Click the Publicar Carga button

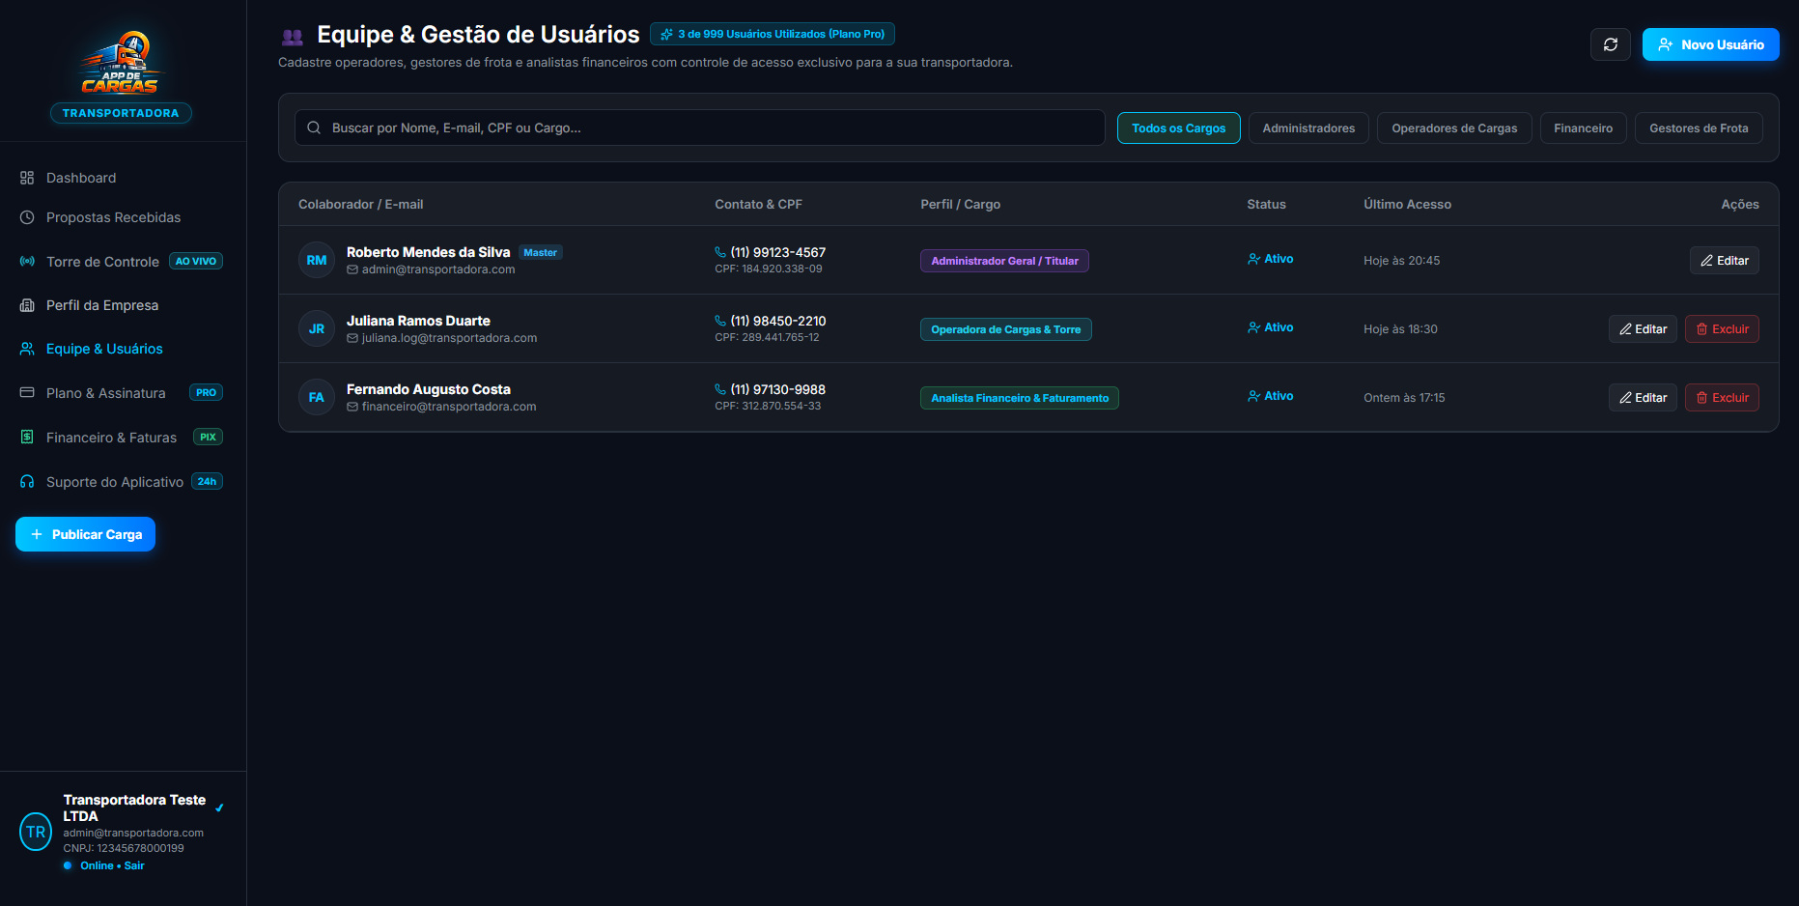[x=85, y=534]
